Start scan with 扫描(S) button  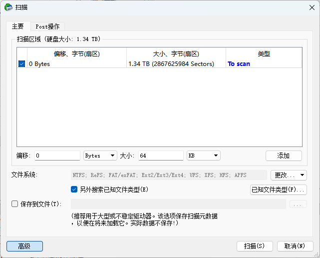[255, 246]
